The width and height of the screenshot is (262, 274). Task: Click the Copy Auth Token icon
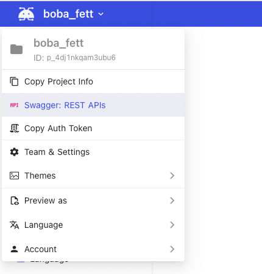14,128
